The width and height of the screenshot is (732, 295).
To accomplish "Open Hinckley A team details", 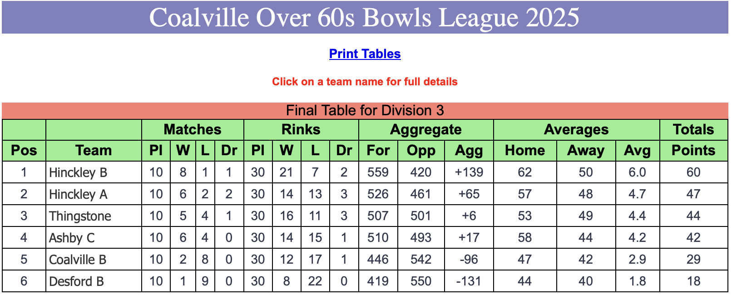I will pyautogui.click(x=78, y=194).
